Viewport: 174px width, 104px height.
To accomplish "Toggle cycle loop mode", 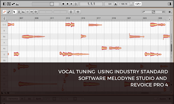I will pyautogui.click(x=76, y=4).
